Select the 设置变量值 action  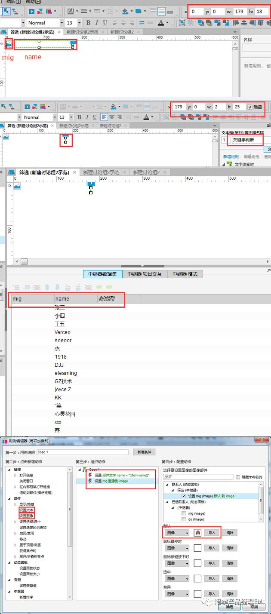pos(28,585)
